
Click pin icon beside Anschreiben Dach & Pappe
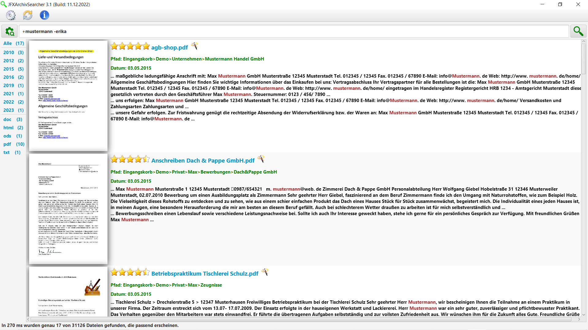coord(261,159)
